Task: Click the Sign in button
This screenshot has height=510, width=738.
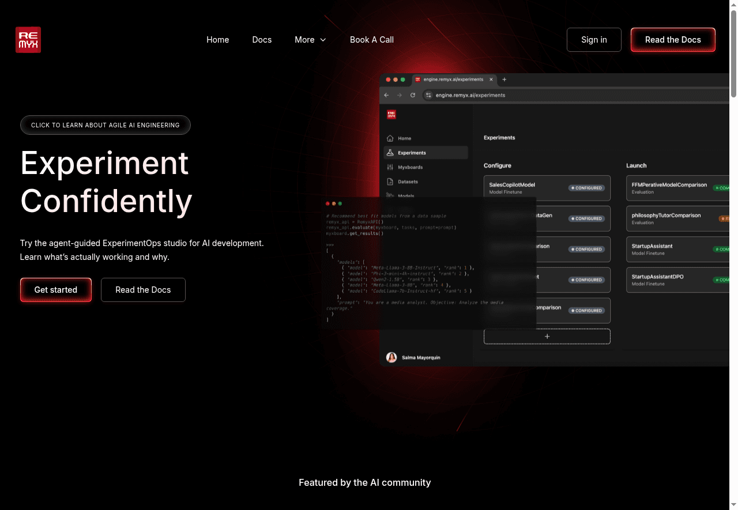Action: point(593,40)
